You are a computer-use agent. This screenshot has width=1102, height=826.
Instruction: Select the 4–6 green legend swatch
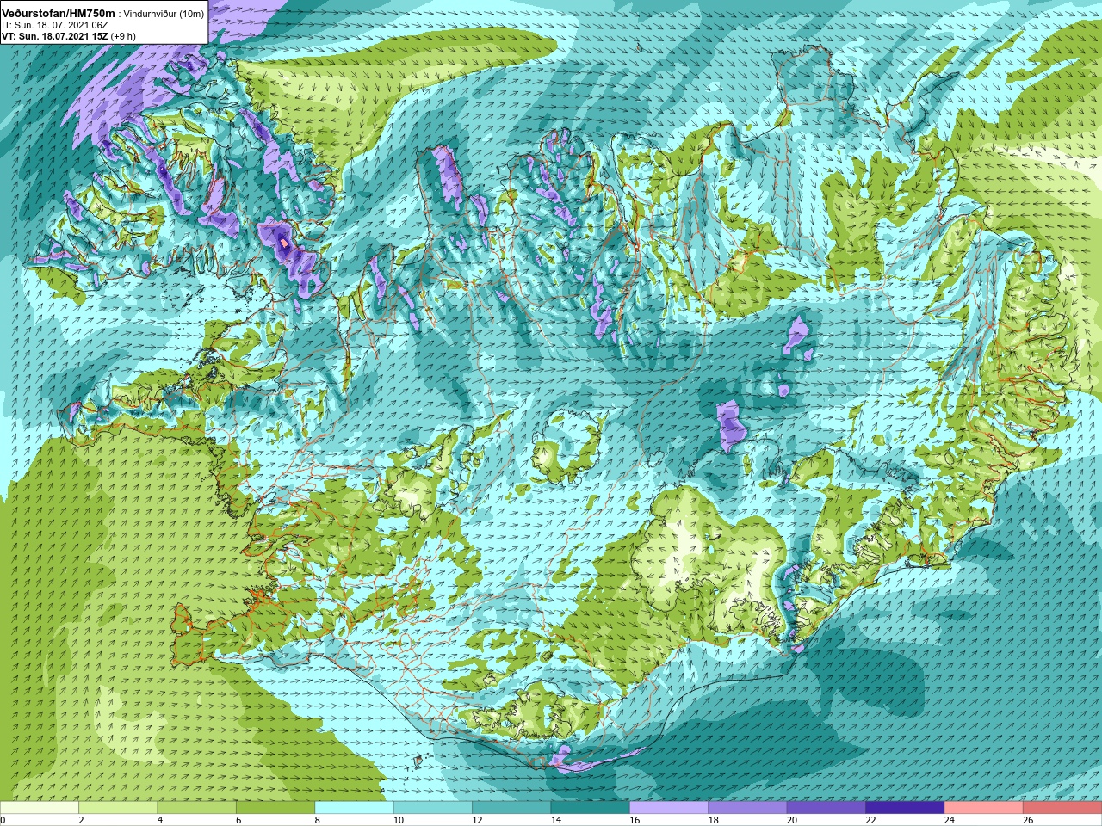(x=197, y=808)
